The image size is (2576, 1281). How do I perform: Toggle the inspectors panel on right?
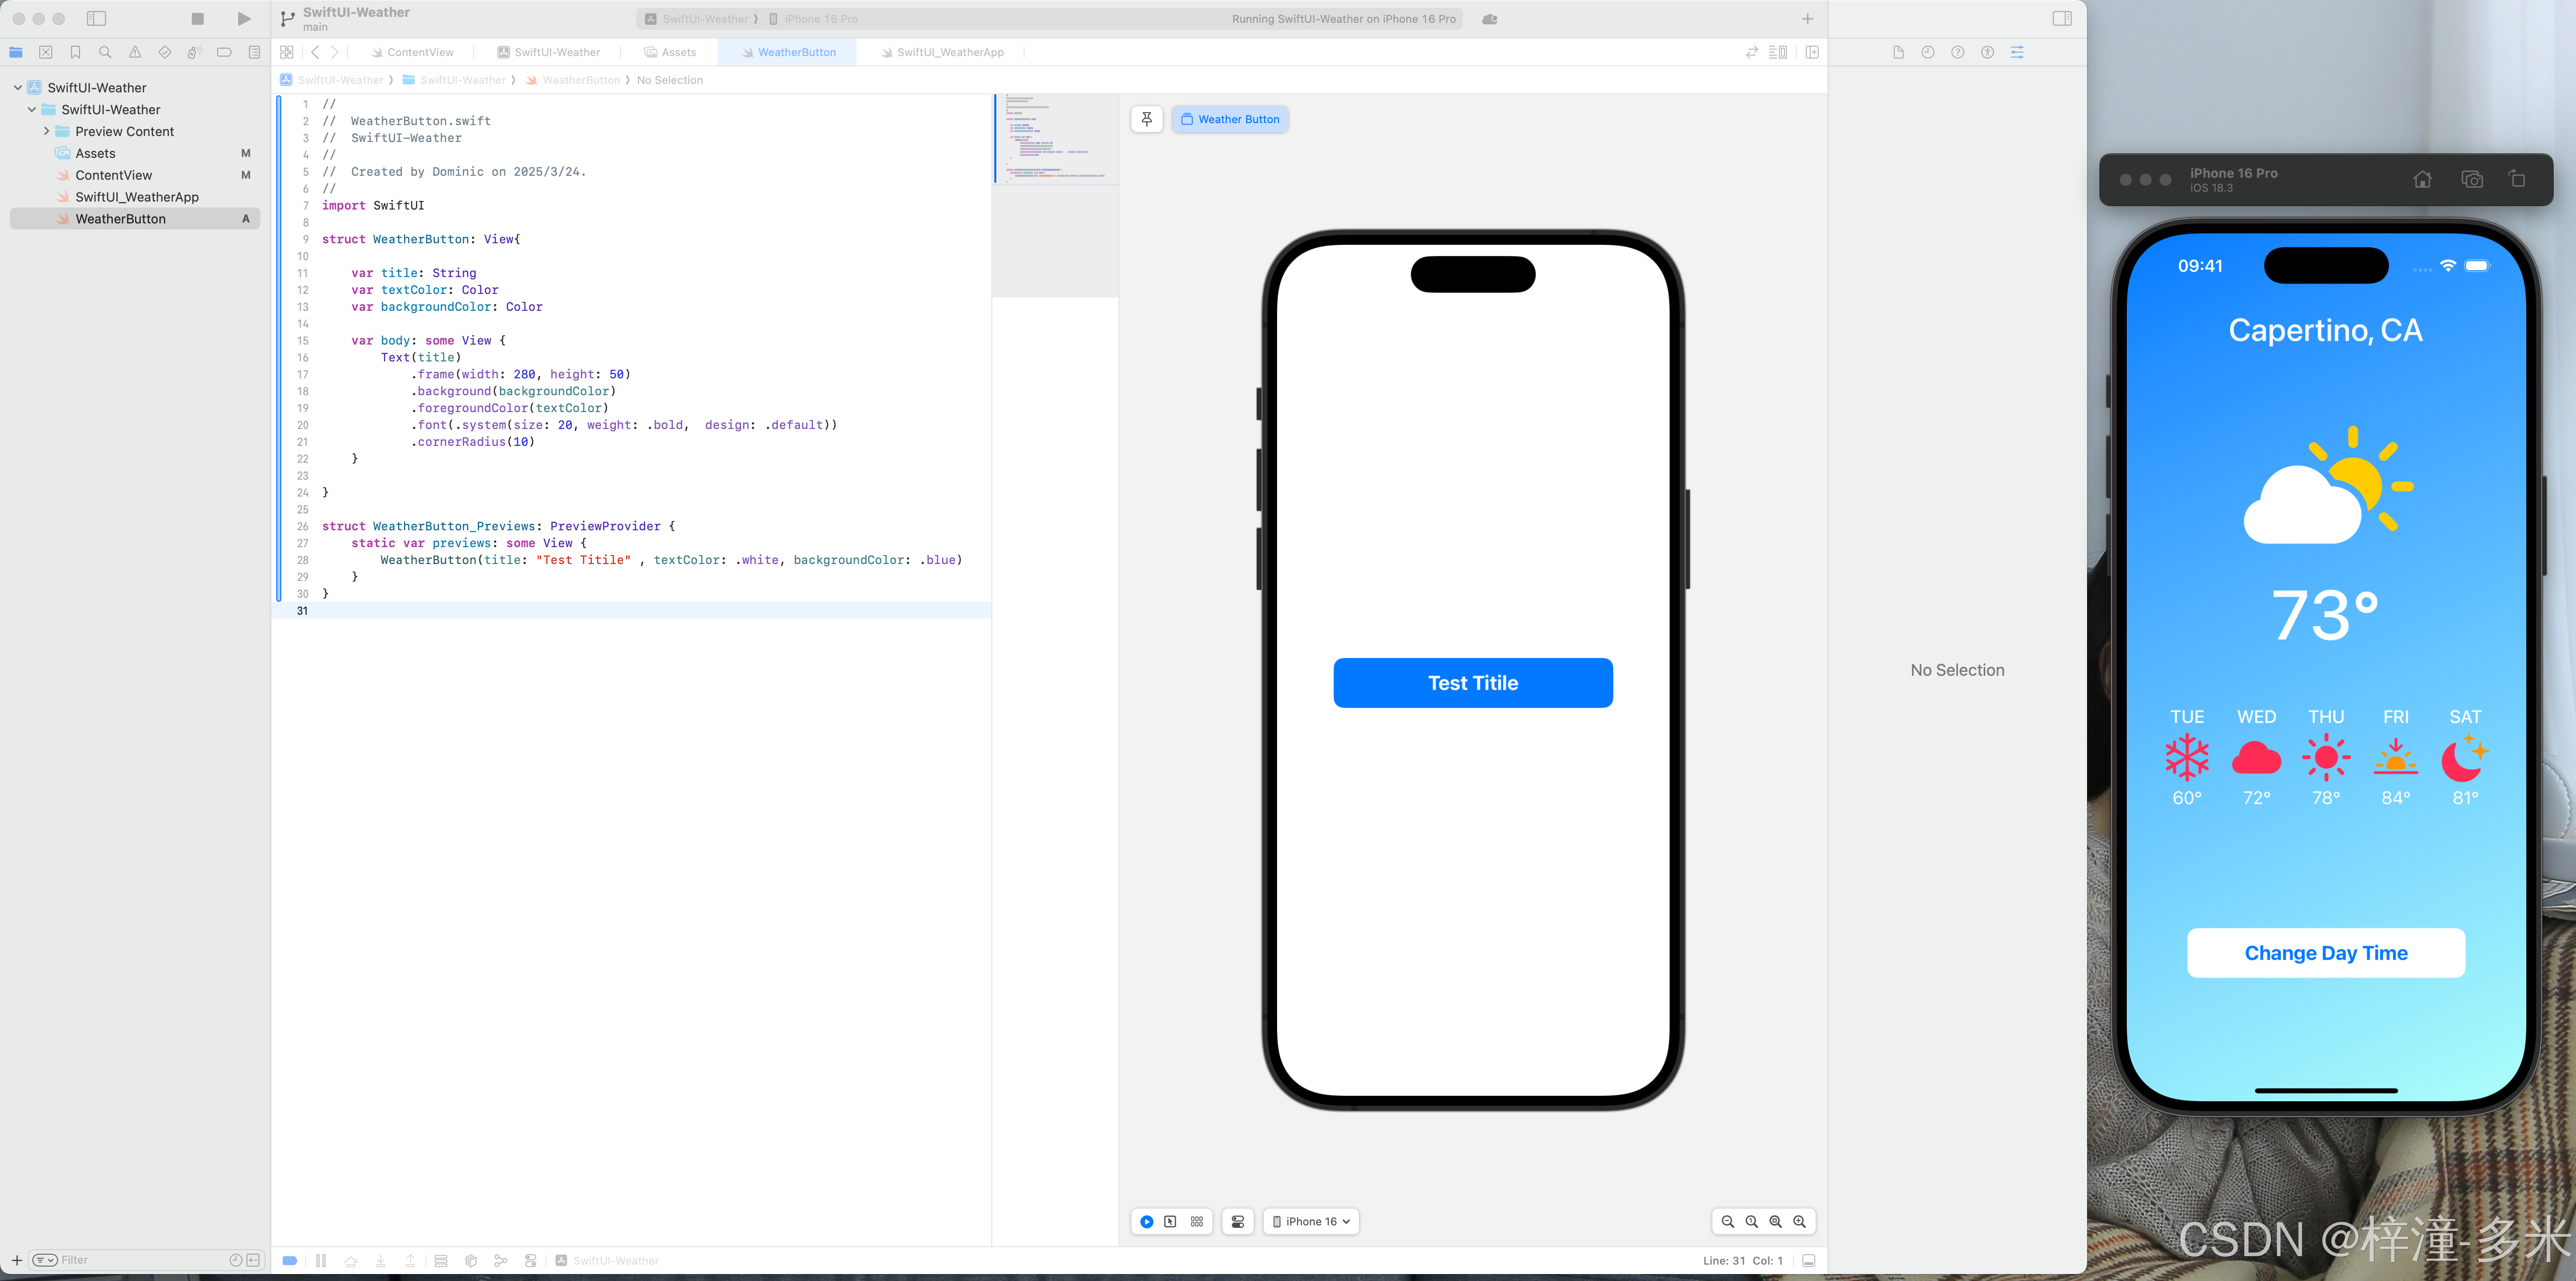point(2061,19)
